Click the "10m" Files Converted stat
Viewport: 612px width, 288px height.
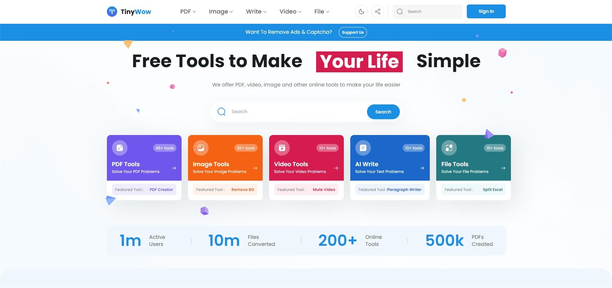point(224,240)
